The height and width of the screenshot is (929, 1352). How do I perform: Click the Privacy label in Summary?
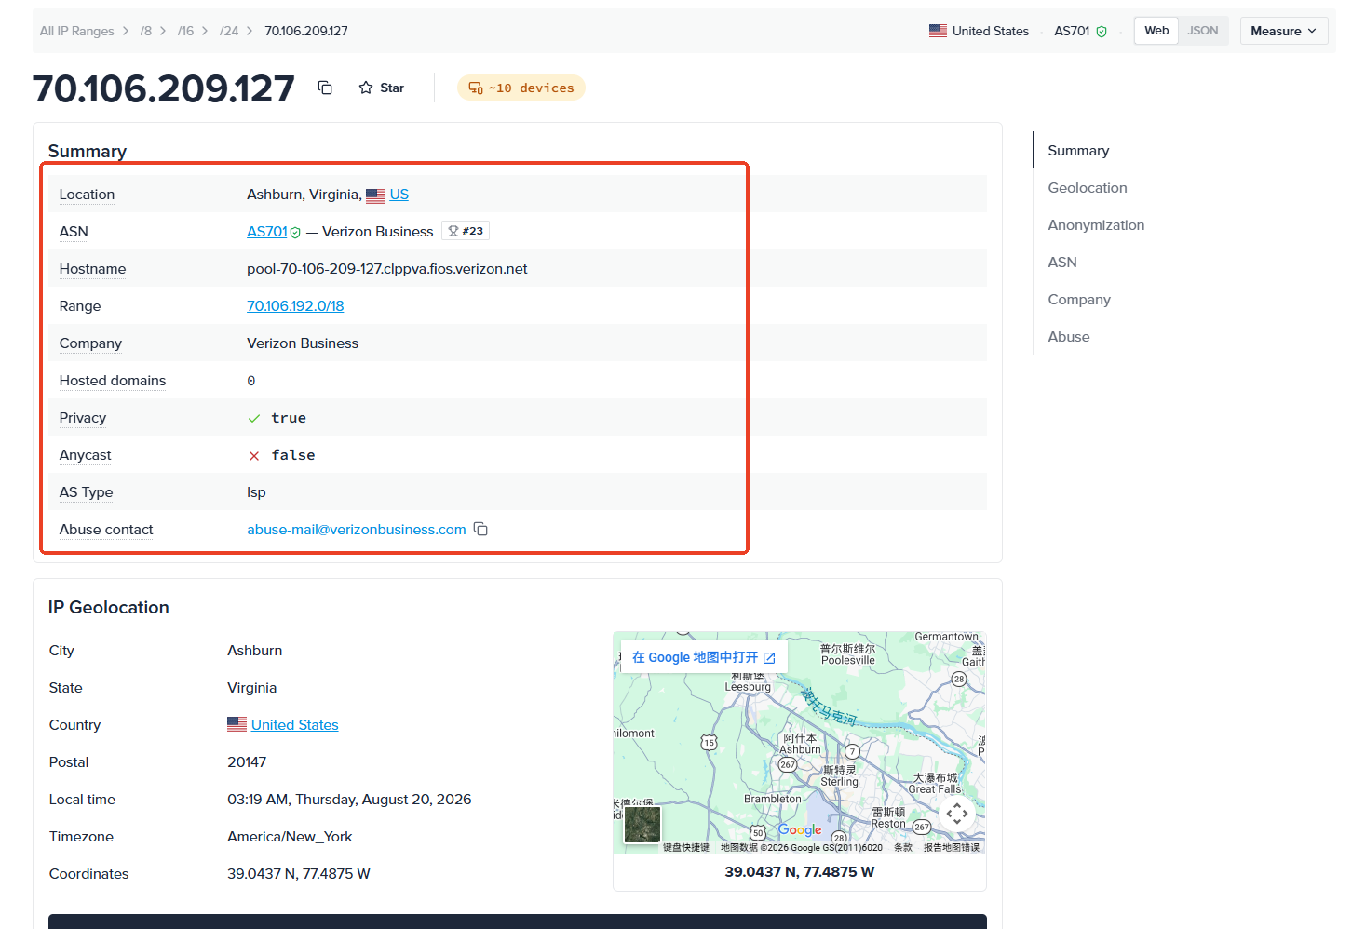(x=83, y=418)
